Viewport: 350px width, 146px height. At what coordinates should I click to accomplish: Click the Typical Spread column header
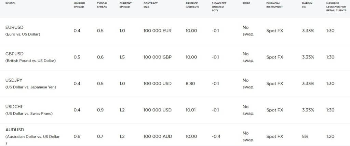[x=102, y=5]
